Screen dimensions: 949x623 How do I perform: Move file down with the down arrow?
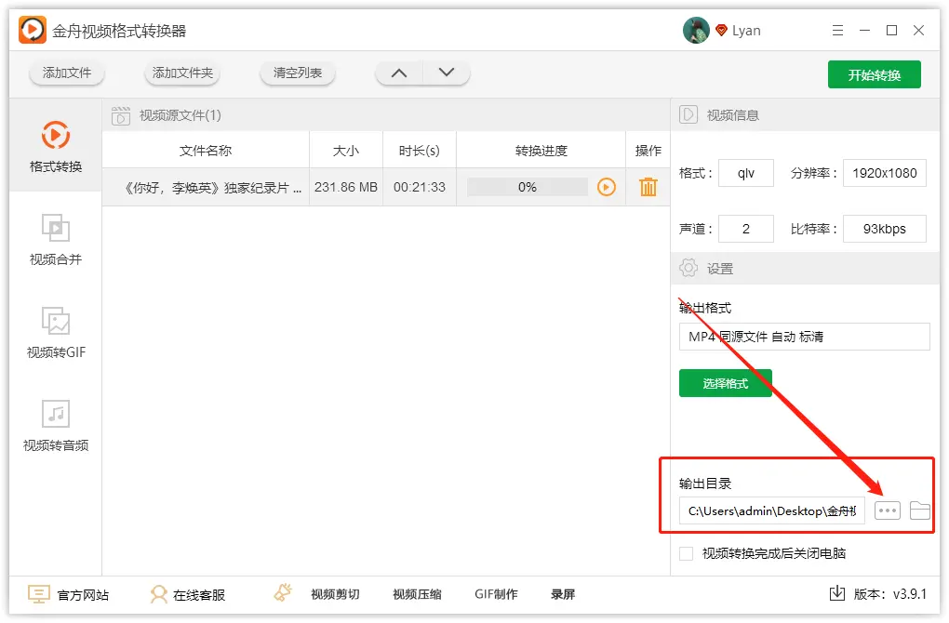point(447,73)
